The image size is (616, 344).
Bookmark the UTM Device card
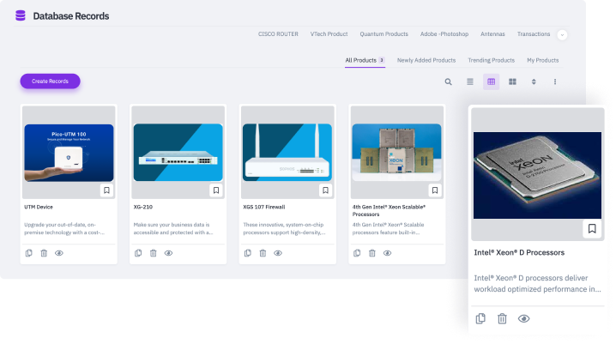[106, 190]
